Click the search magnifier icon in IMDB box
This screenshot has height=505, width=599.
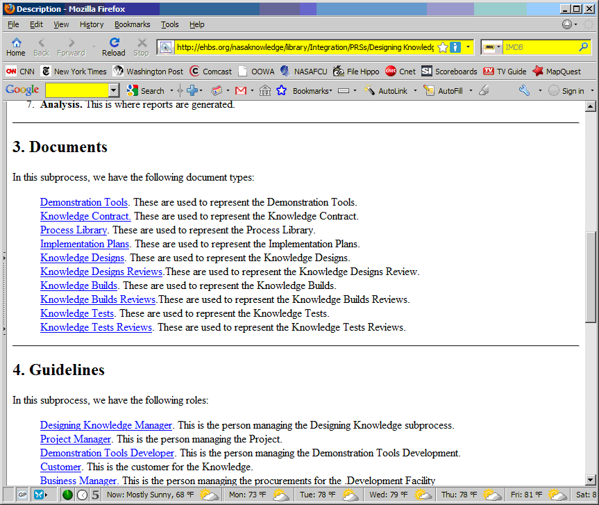pyautogui.click(x=583, y=47)
